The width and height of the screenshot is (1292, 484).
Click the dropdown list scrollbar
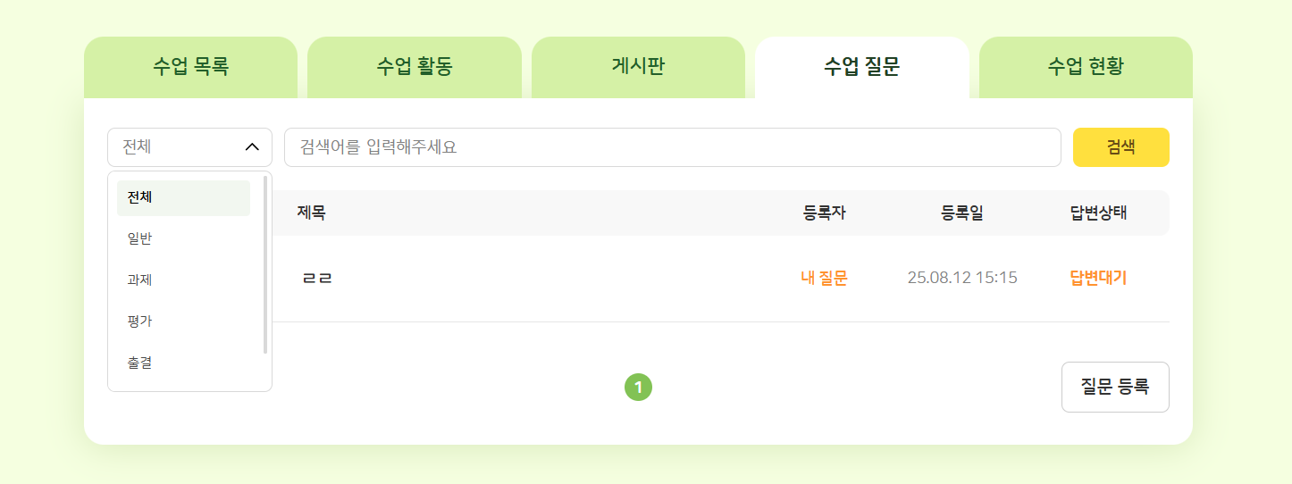click(265, 264)
